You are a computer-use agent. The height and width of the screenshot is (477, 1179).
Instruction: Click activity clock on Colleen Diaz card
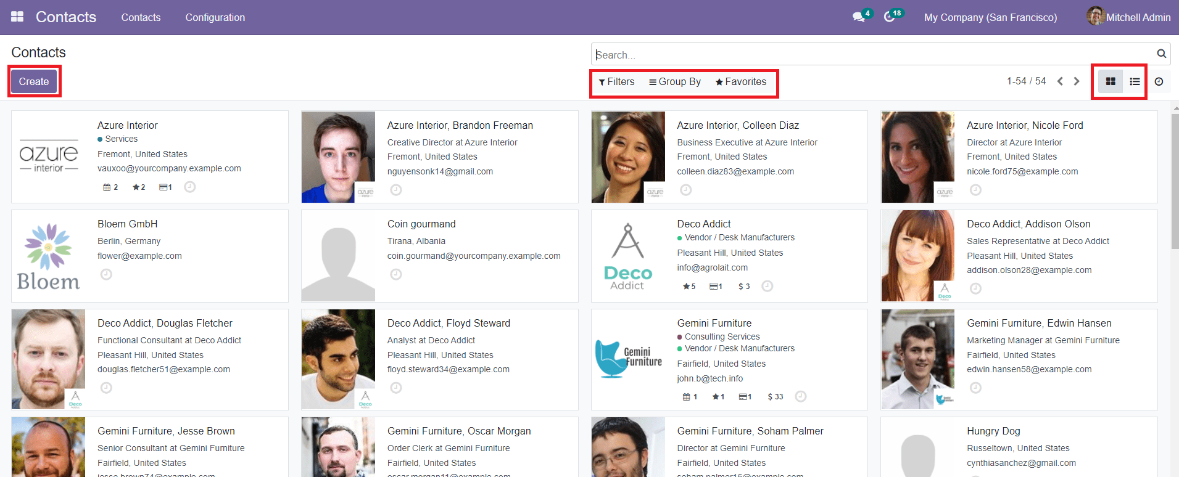(685, 190)
